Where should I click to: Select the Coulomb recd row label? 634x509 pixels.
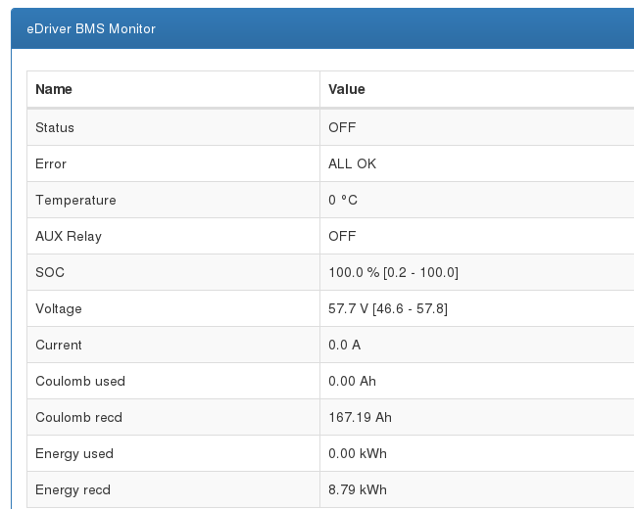pyautogui.click(x=79, y=417)
